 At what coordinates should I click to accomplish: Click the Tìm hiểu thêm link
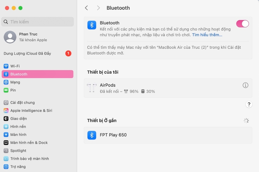207,35
